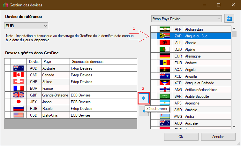Viewport: 241px width, 146px height.
Task: Select row header cell for Australie AUD
Action: (7, 68)
